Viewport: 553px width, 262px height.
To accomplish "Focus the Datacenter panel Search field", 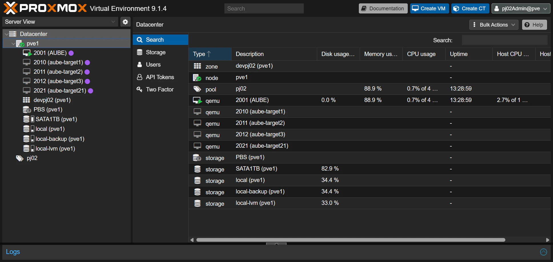I will tap(504, 40).
